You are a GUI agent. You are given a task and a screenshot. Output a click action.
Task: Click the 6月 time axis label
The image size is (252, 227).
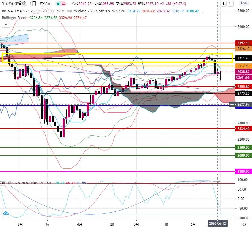pos(193,224)
